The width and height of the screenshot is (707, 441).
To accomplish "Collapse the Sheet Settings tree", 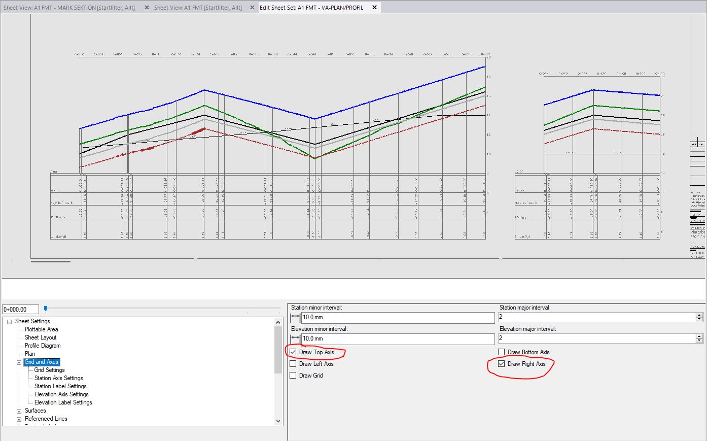I will [x=8, y=321].
